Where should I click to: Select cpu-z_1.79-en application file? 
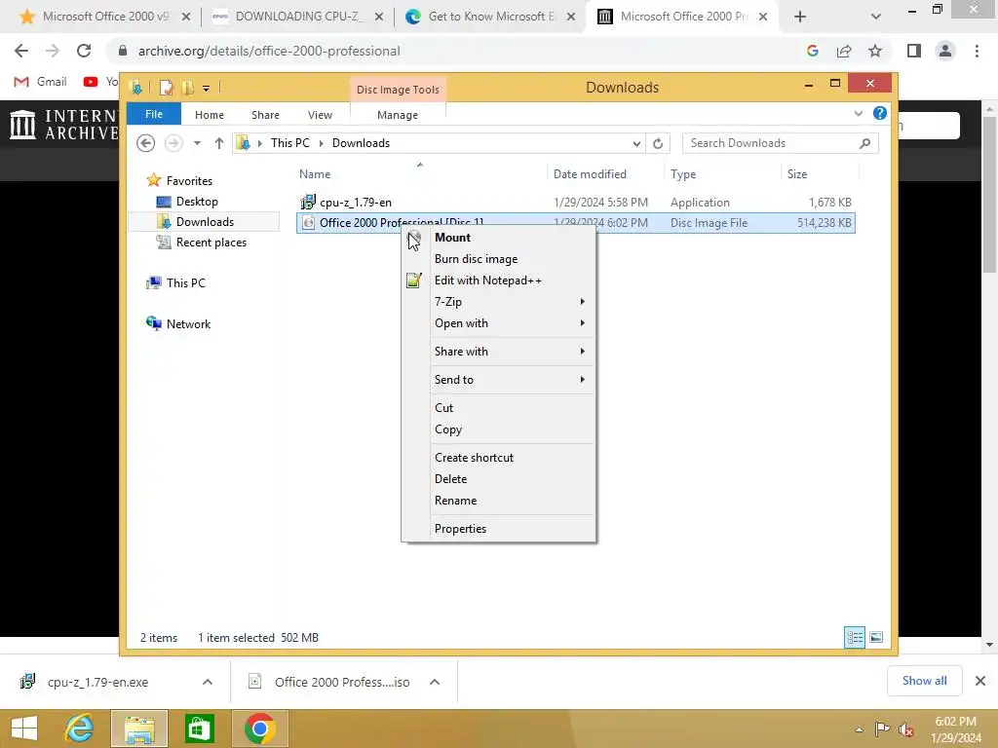point(575,203)
